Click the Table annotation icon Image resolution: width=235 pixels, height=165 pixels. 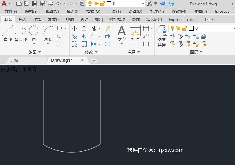[x=146, y=44]
